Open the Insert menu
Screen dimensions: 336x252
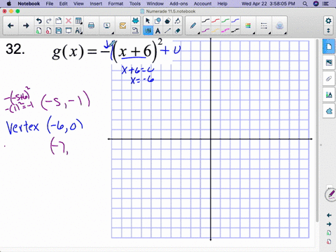[x=96, y=3]
